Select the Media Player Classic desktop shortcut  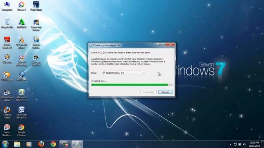(7, 95)
